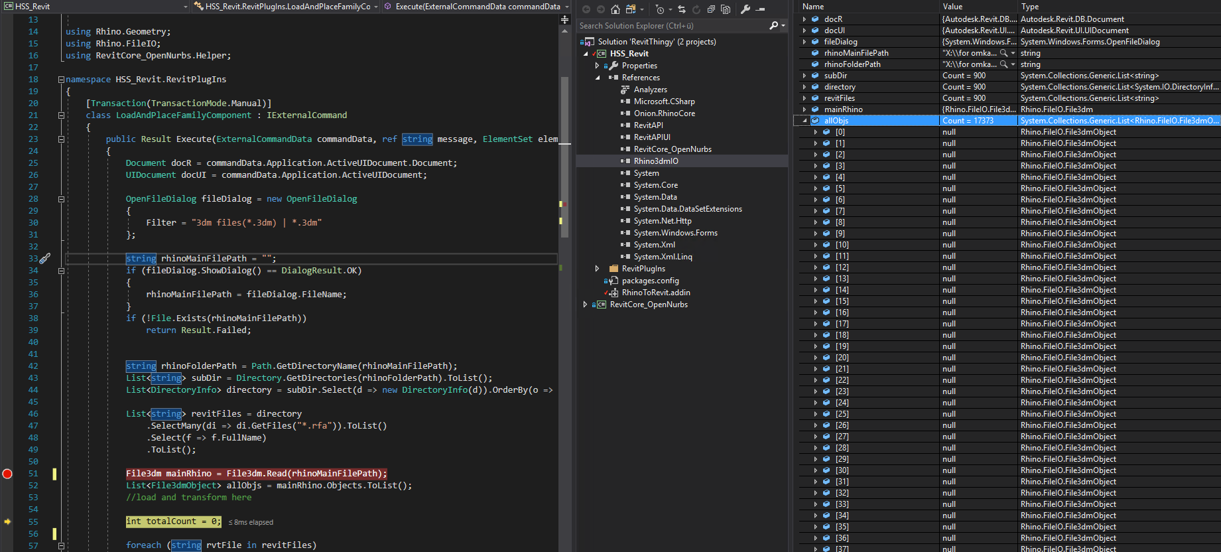Image resolution: width=1221 pixels, height=552 pixels.
Task: Click the Value column header in Locals
Action: coord(952,7)
